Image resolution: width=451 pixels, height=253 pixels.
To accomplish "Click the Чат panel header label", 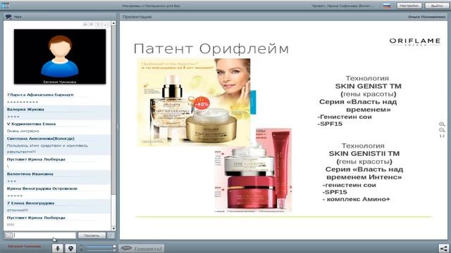I will 18,17.
